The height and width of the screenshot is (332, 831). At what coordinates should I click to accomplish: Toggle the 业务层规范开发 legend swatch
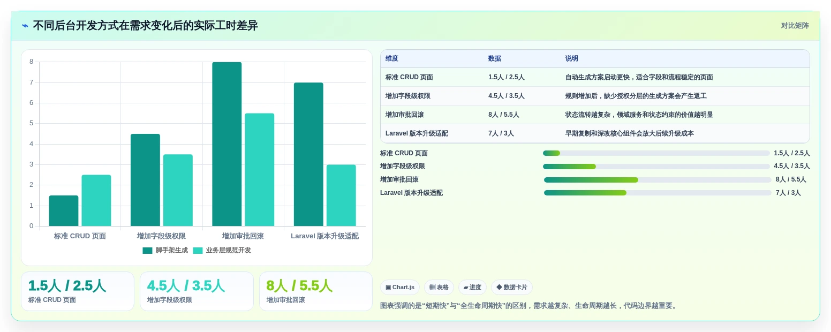point(198,251)
